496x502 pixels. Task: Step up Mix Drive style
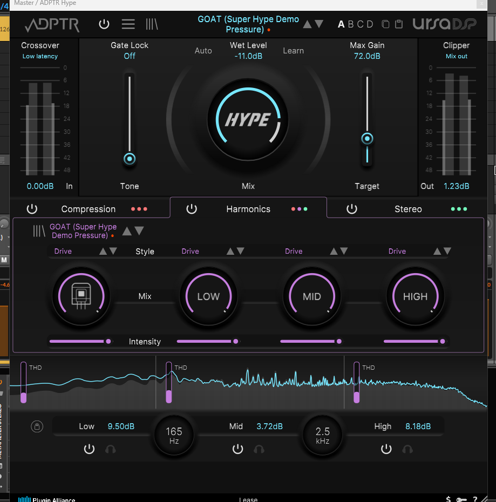(x=103, y=252)
